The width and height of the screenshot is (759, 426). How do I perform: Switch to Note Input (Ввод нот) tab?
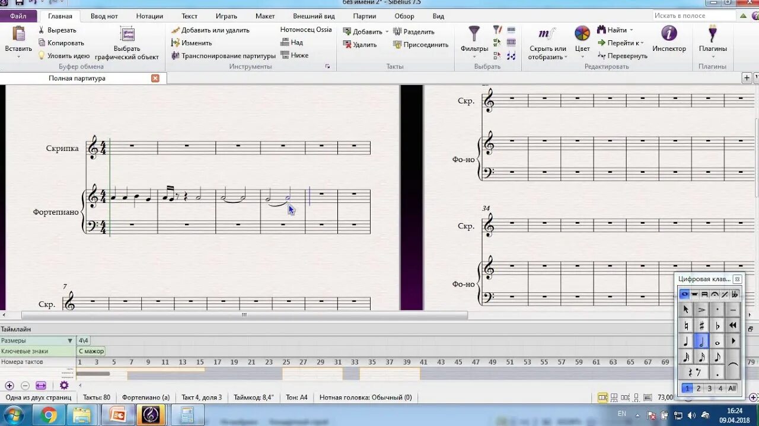coord(104,16)
